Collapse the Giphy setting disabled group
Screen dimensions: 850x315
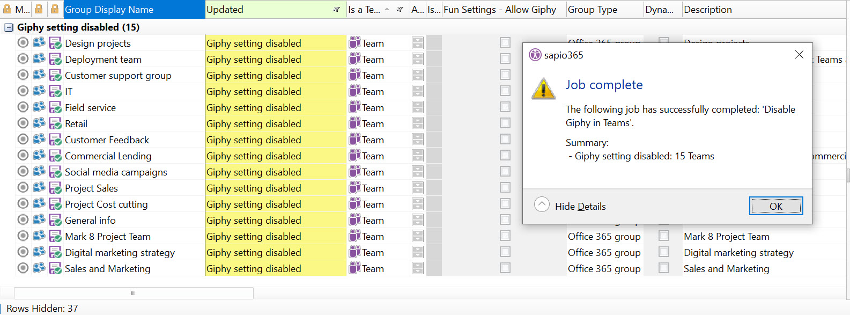(9, 27)
